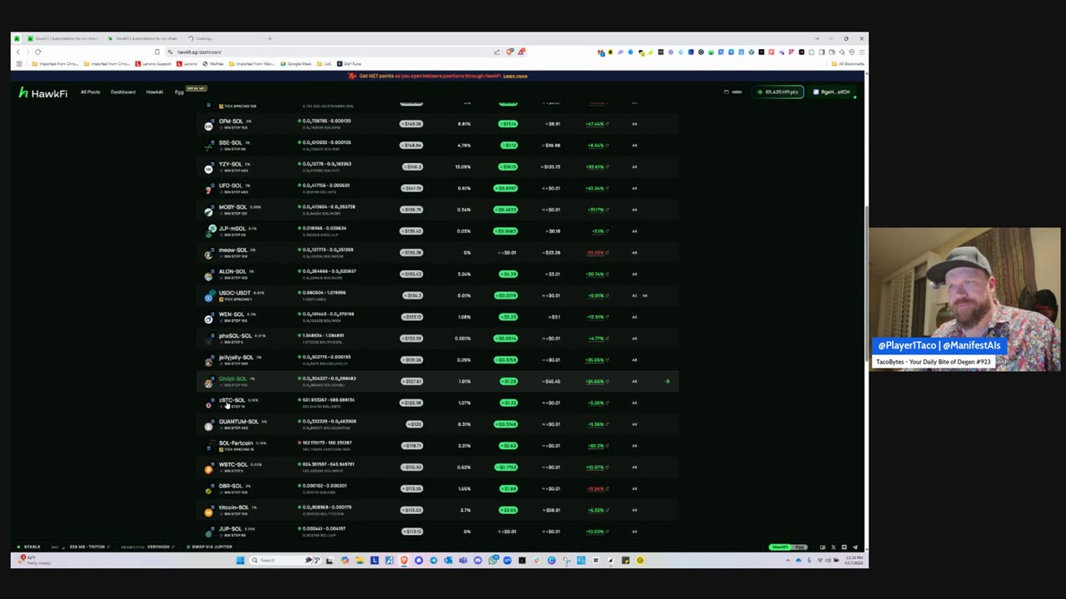This screenshot has height=599, width=1066.
Task: Click the green arrow on Ghibli-SOL row
Action: pyautogui.click(x=667, y=381)
